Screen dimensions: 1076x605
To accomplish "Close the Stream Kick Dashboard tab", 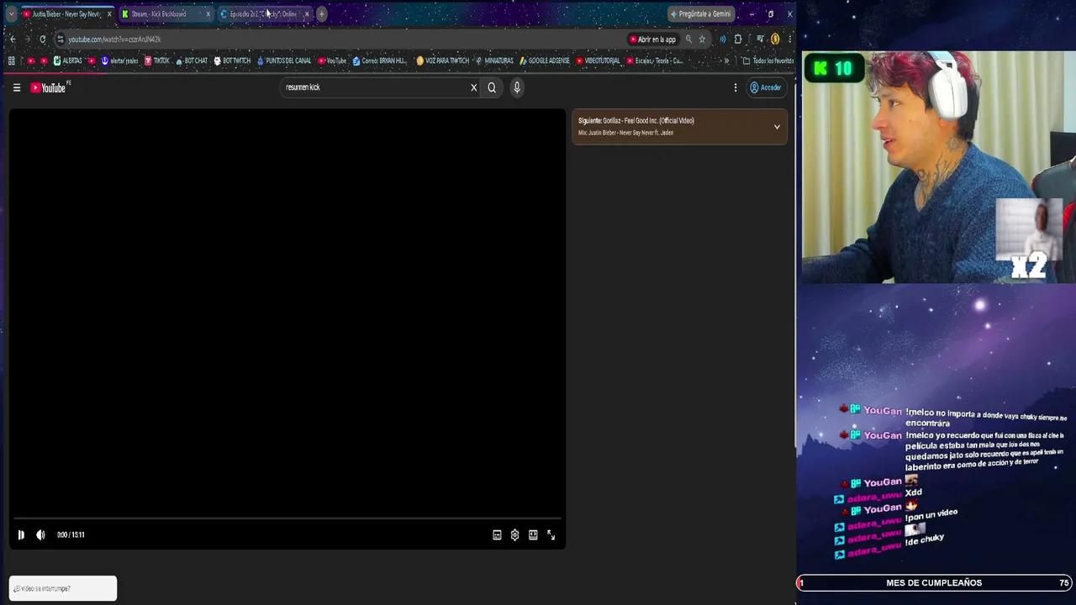I will coord(208,14).
